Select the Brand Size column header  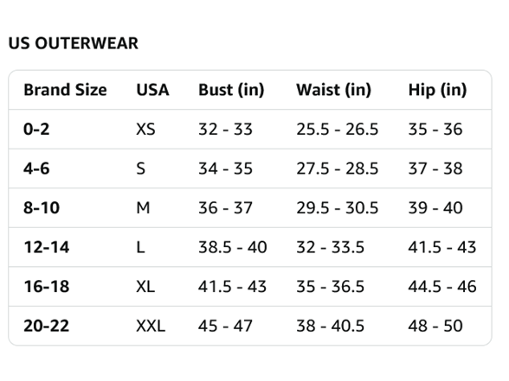[65, 90]
